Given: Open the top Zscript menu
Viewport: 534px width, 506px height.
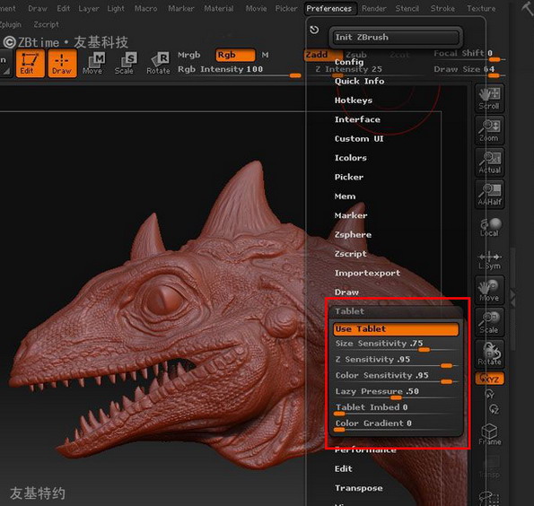Looking at the screenshot, I should pyautogui.click(x=46, y=24).
